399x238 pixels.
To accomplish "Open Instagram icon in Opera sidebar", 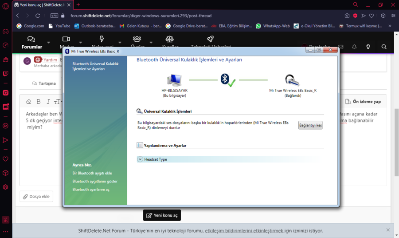I will [x=6, y=93].
